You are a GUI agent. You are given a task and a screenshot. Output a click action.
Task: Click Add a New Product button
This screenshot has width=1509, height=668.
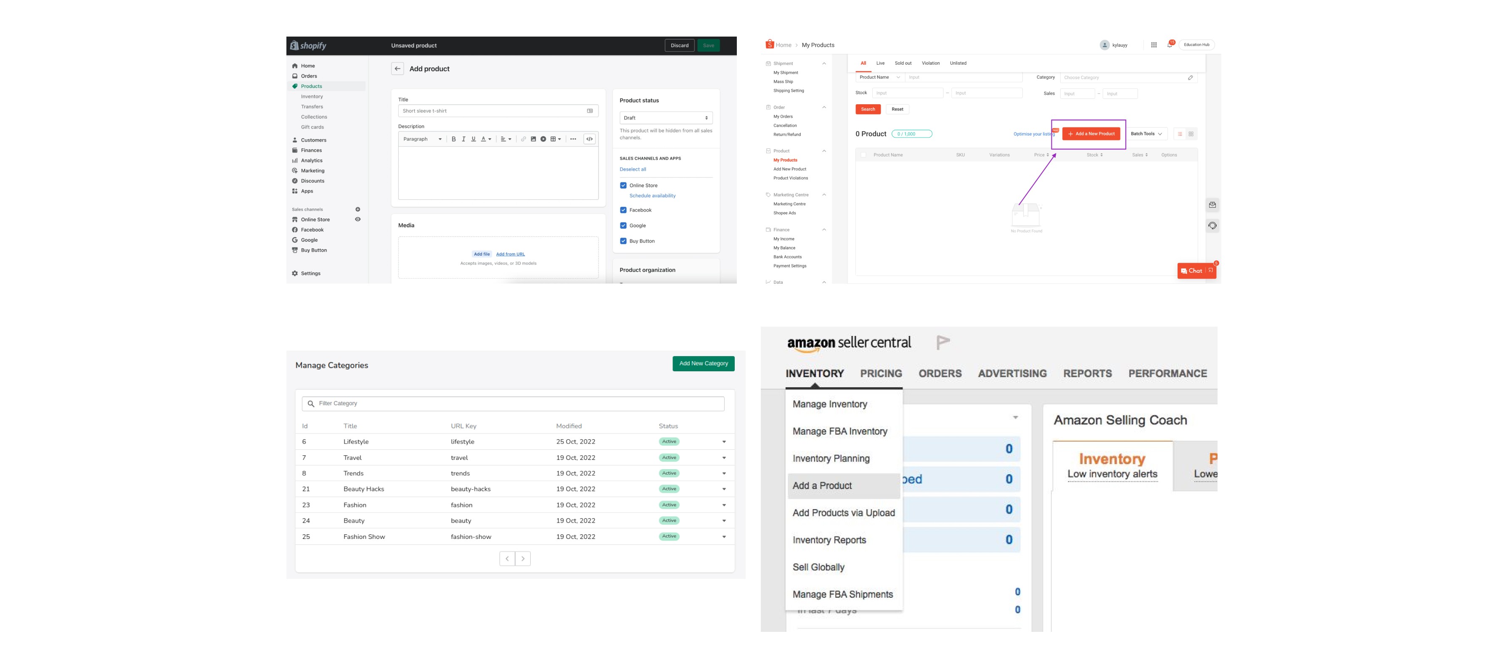[x=1091, y=134]
